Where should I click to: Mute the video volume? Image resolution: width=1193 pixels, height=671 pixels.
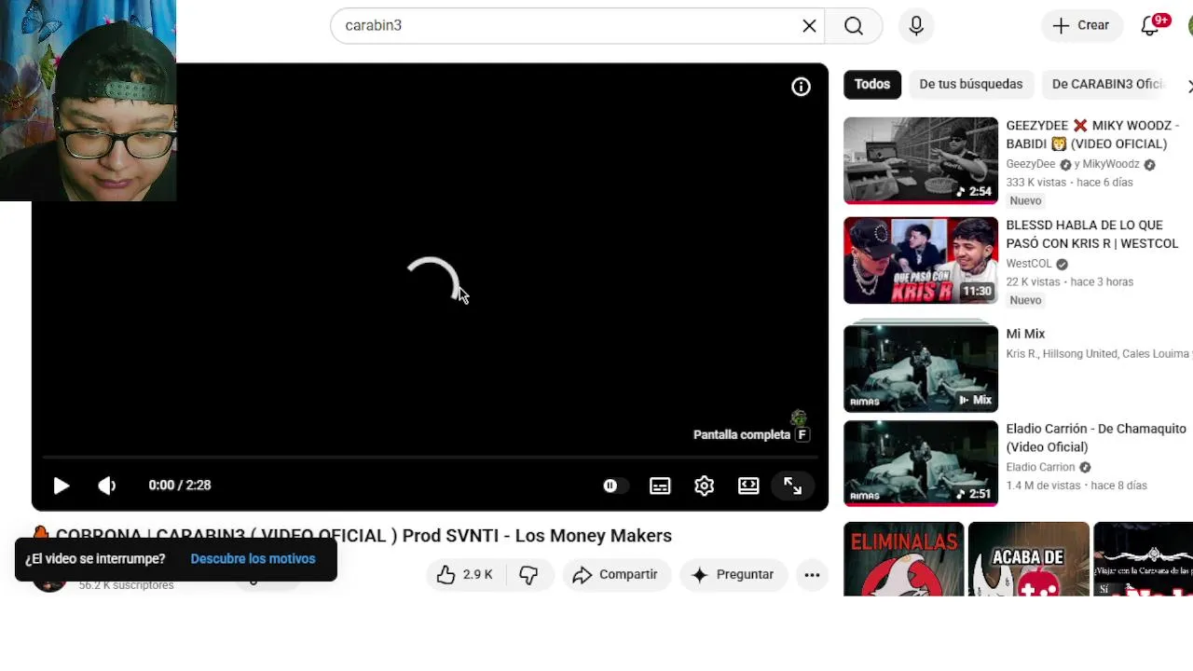(x=107, y=486)
